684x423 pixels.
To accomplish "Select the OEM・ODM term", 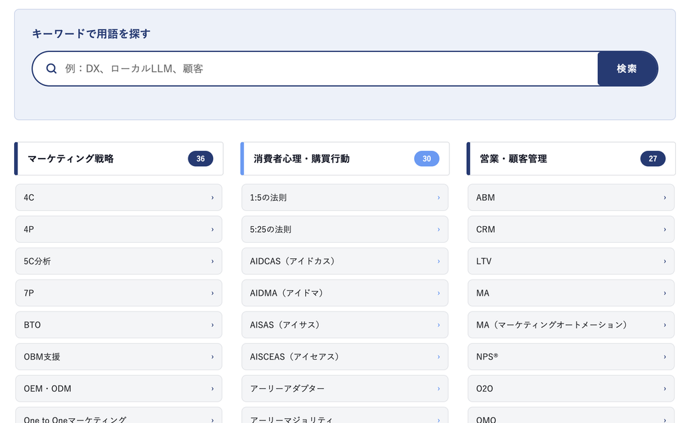I will pos(119,388).
